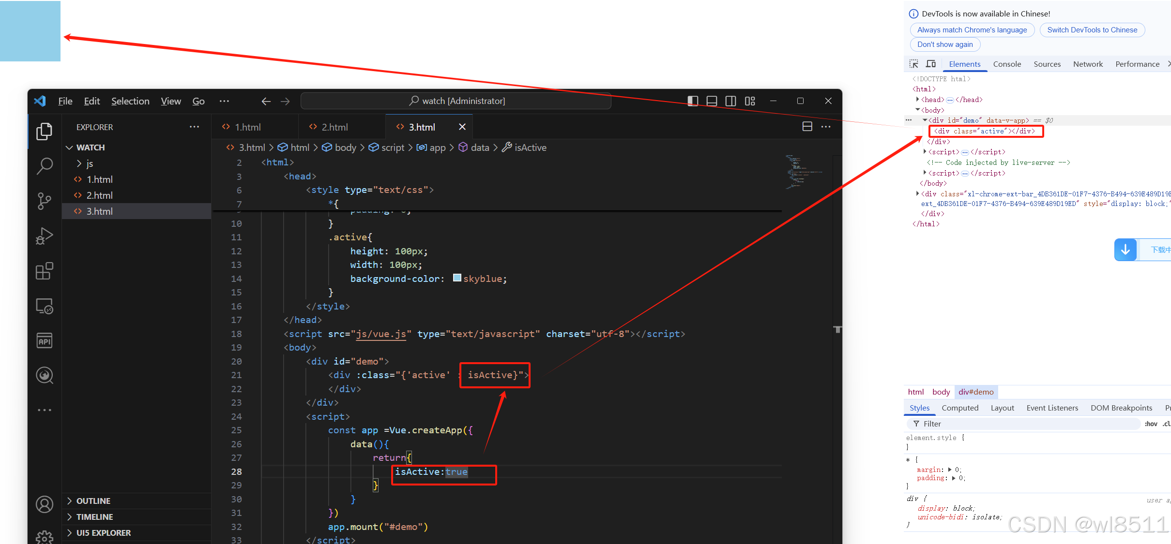Enable :hov pseudo-class state in Styles pane

(1151, 424)
